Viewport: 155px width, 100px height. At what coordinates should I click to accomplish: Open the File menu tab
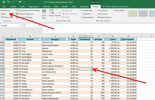[4, 6]
